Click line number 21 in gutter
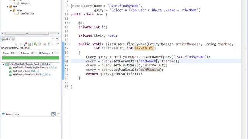 66,61
